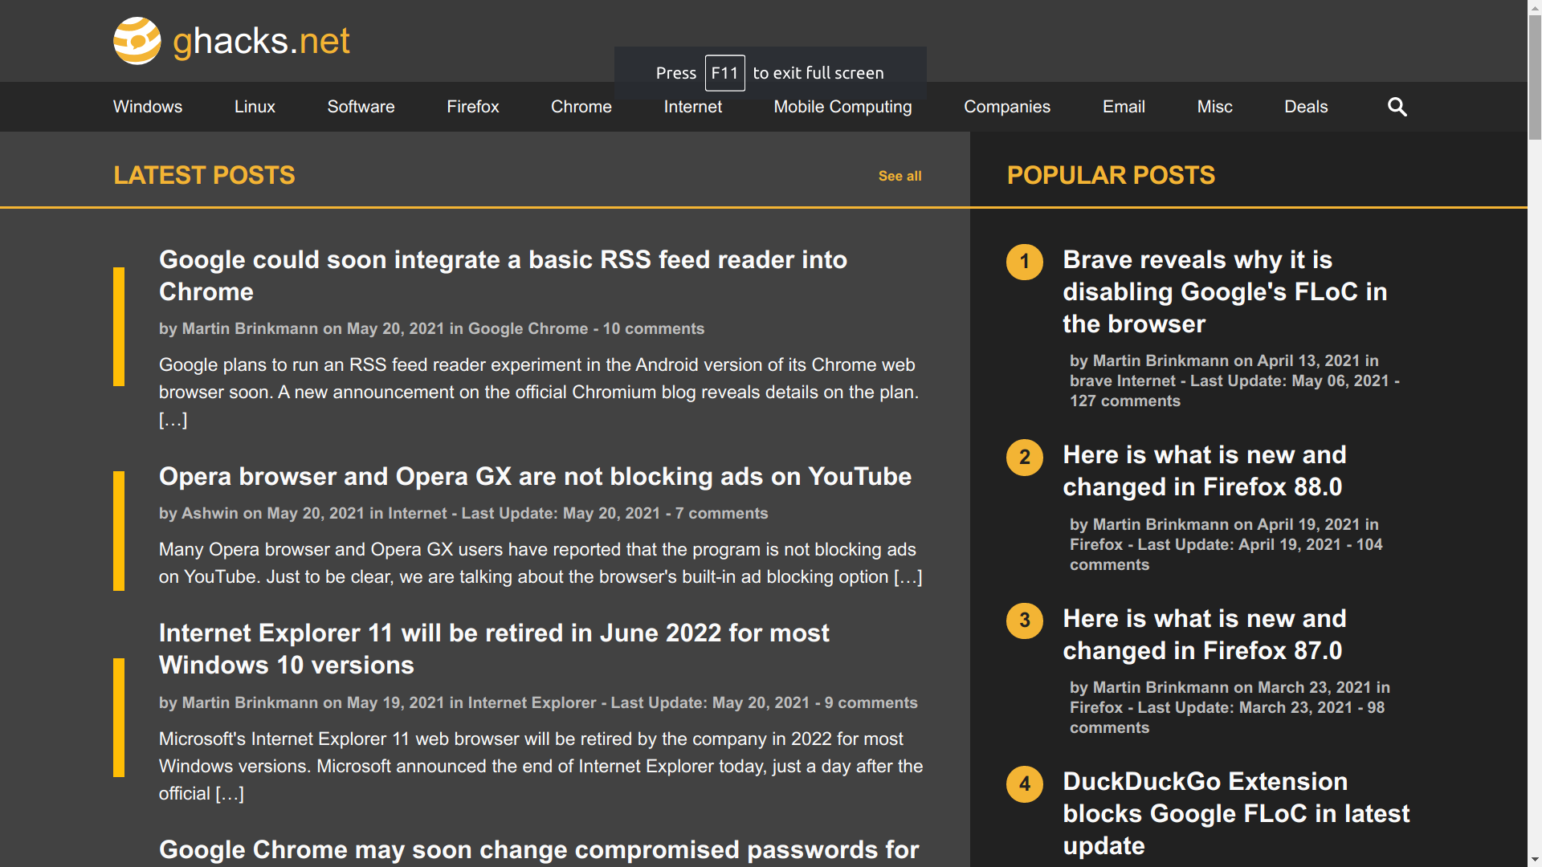Open the Firefox menu category
Viewport: 1542px width, 867px height.
(472, 107)
